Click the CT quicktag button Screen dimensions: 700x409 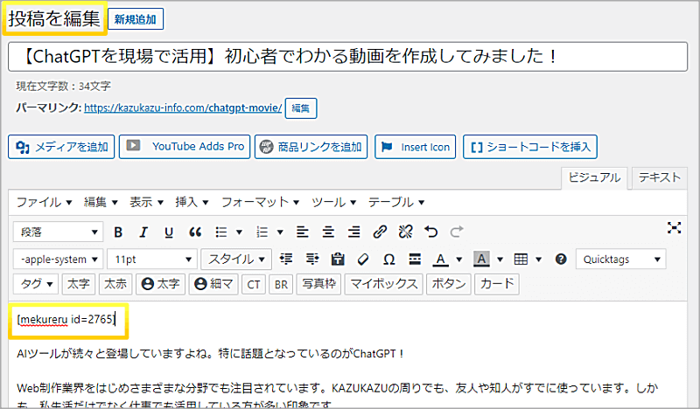(x=254, y=284)
